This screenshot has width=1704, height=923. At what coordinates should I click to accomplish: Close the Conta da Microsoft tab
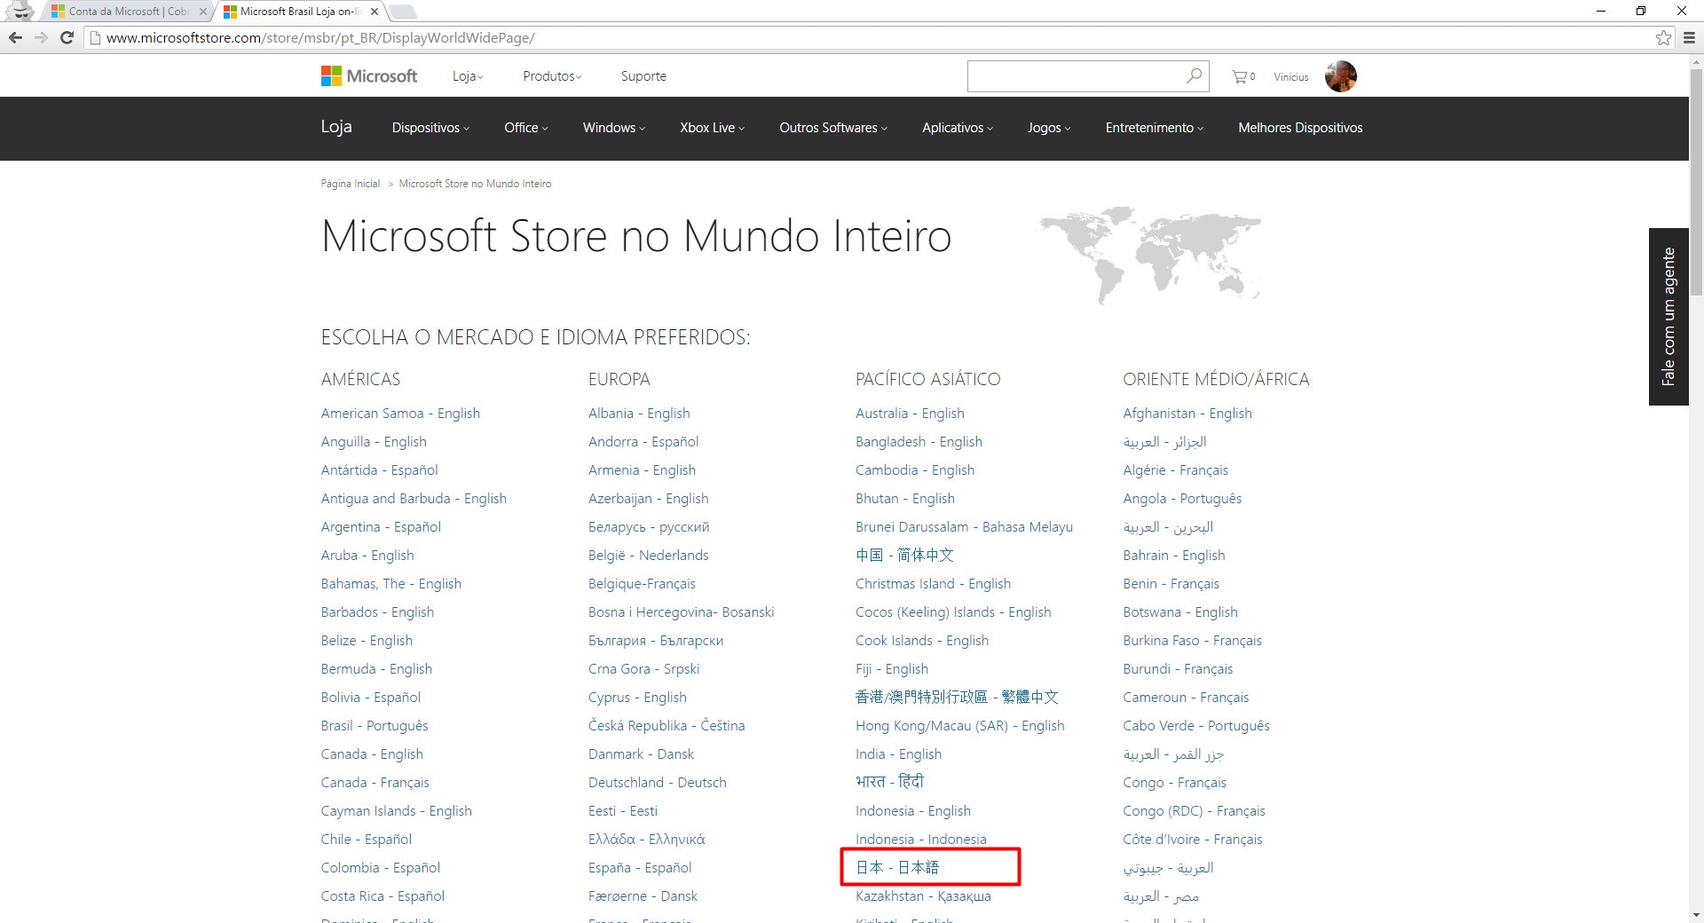202,12
